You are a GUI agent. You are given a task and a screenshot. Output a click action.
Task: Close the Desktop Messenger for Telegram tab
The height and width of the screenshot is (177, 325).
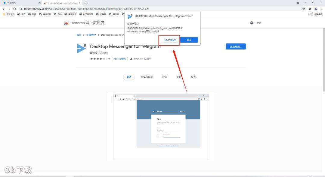(80, 3)
